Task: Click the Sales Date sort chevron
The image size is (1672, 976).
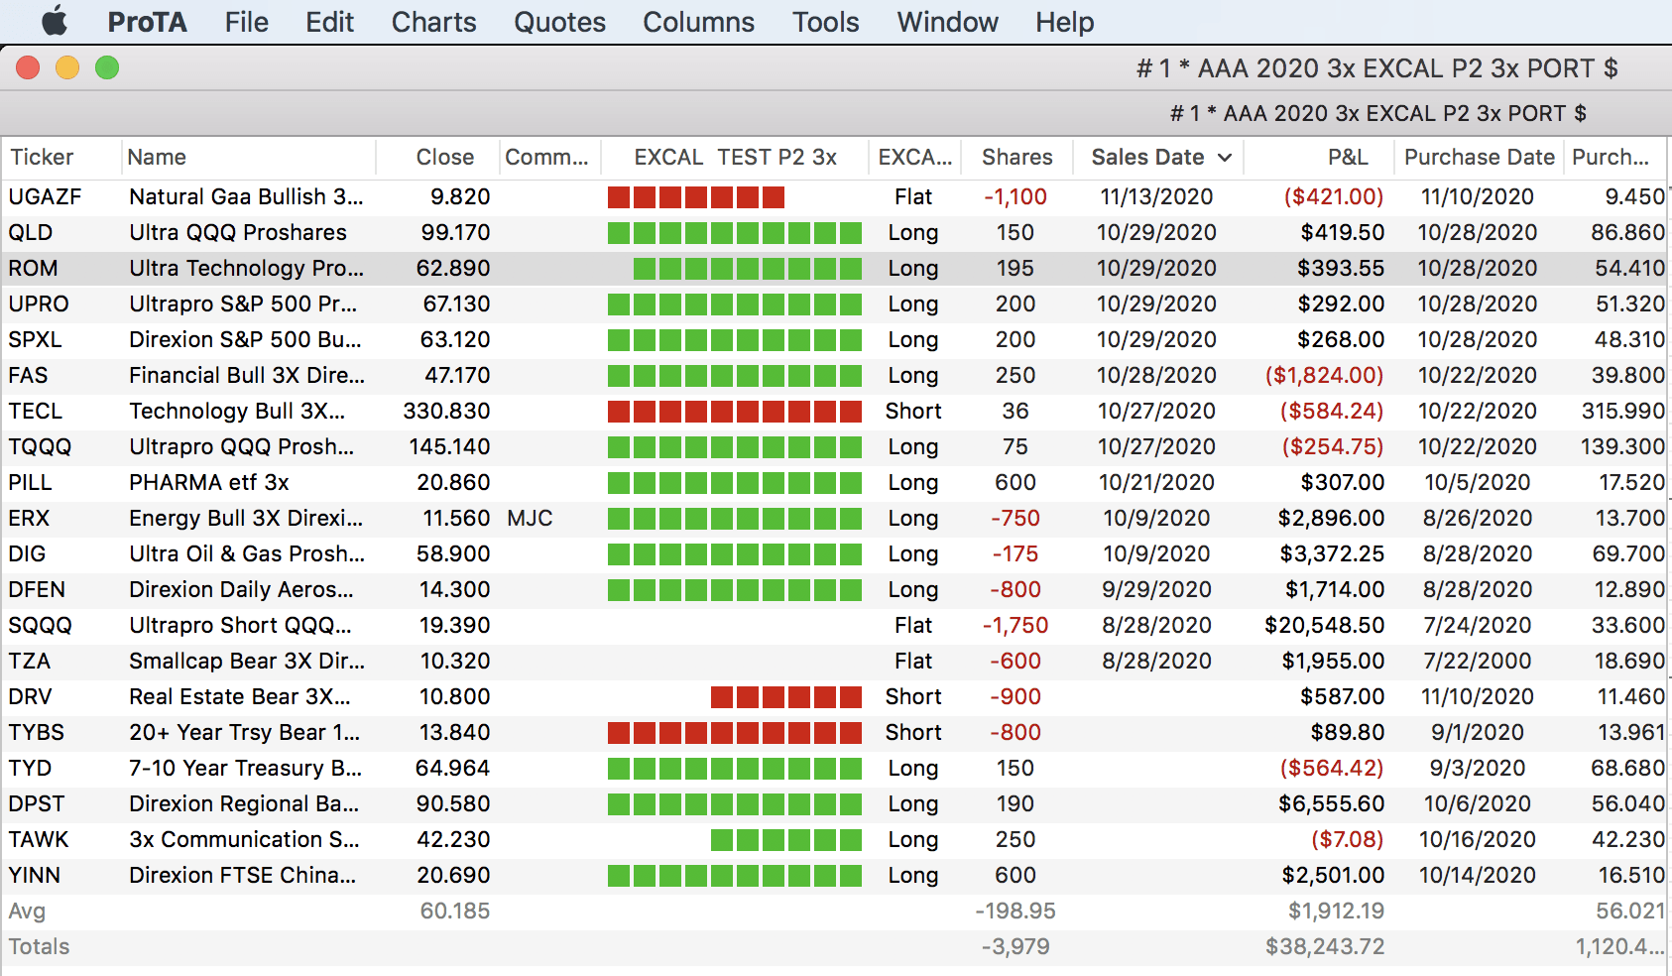Action: (x=1225, y=158)
